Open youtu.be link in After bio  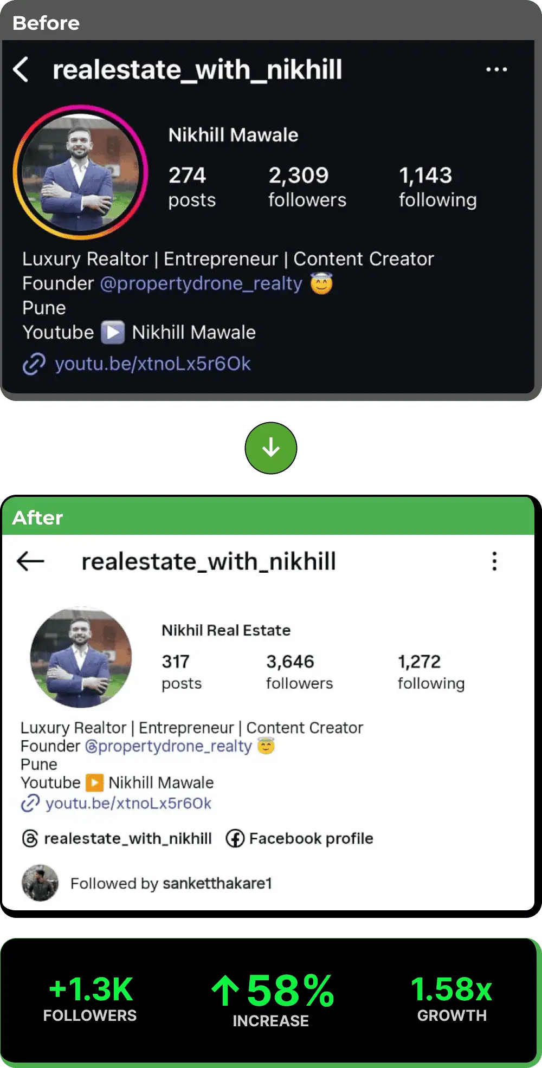pyautogui.click(x=128, y=803)
